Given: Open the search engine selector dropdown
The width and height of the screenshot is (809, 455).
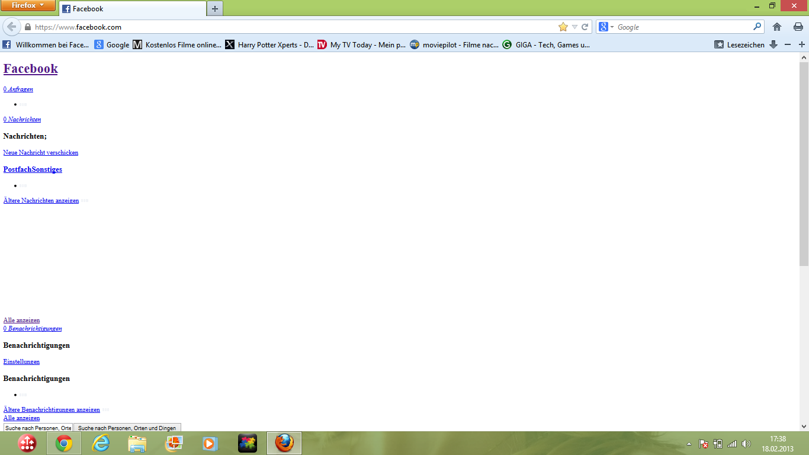Looking at the screenshot, I should 606,27.
